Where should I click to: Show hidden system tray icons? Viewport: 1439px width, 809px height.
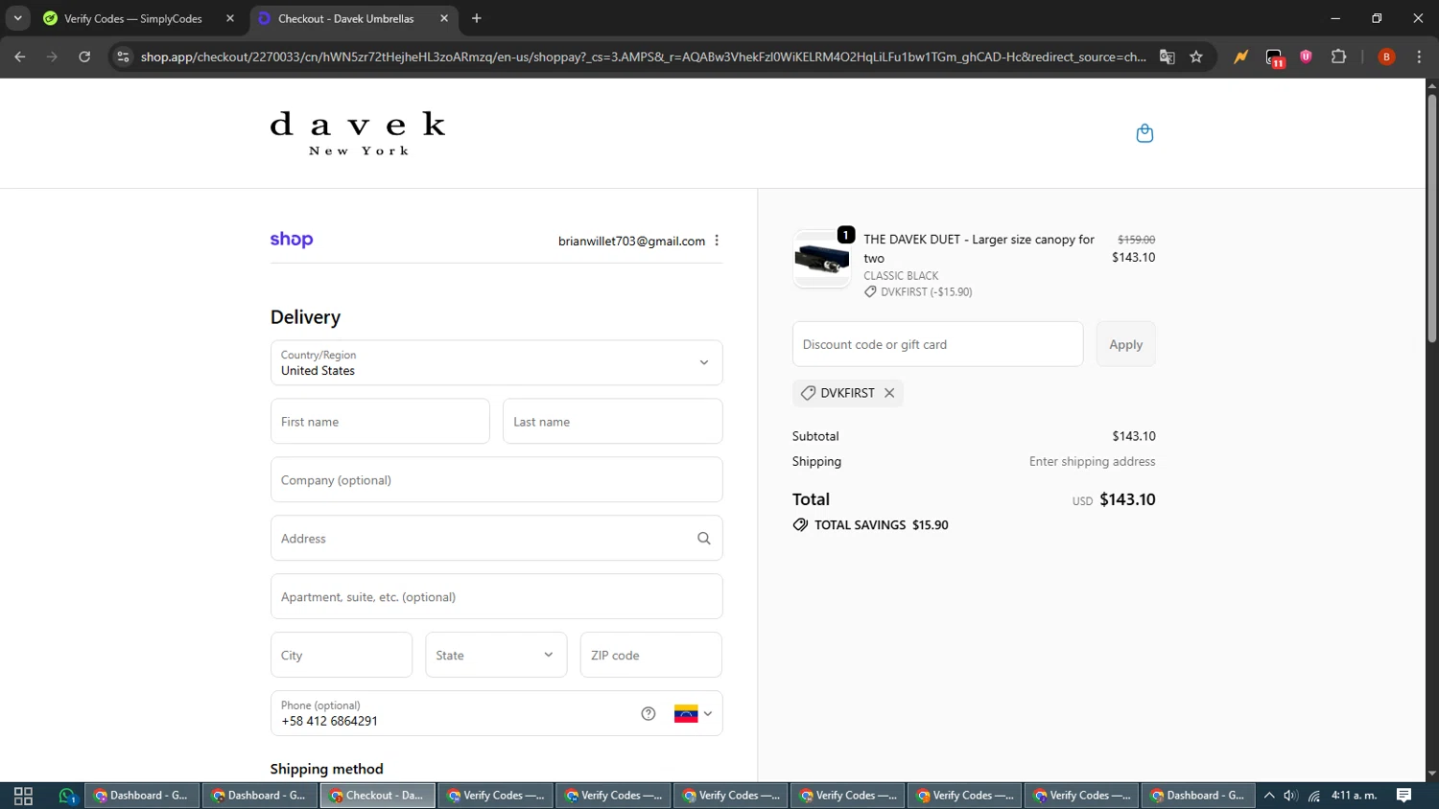[x=1269, y=796]
